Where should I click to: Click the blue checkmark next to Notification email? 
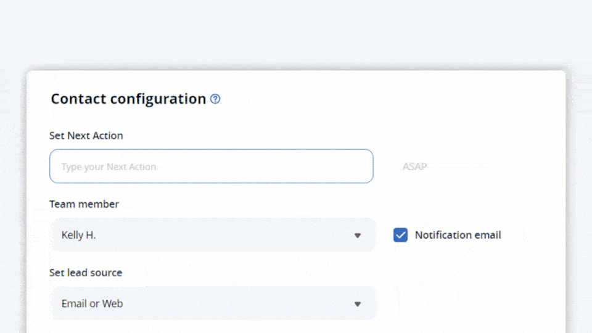[400, 235]
